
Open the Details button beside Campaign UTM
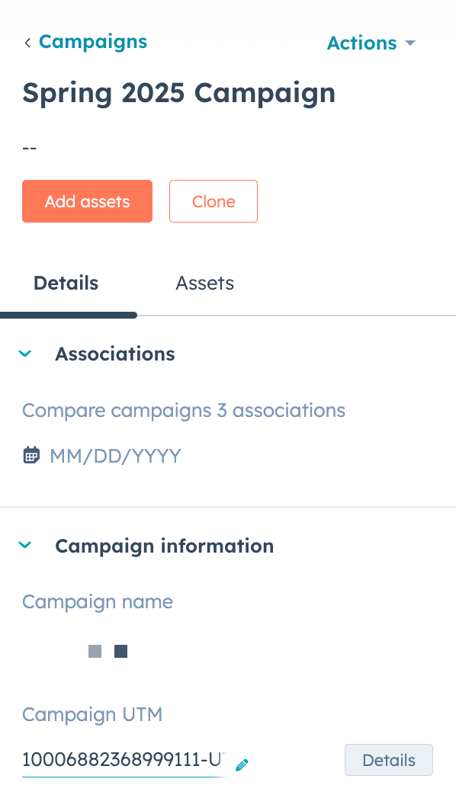[389, 760]
